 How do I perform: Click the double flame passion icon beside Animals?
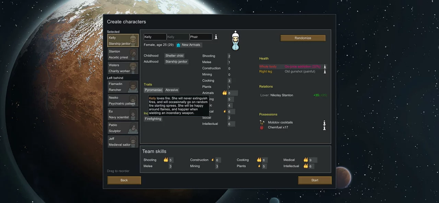[225, 93]
